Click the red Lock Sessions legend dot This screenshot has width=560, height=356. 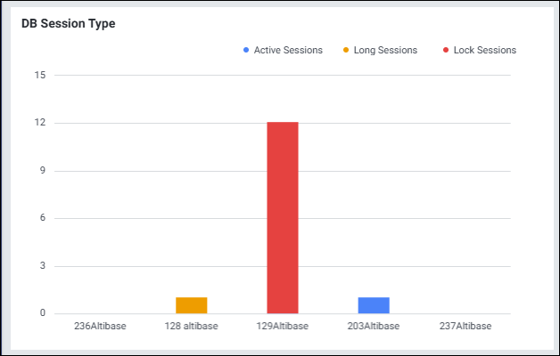click(x=446, y=51)
